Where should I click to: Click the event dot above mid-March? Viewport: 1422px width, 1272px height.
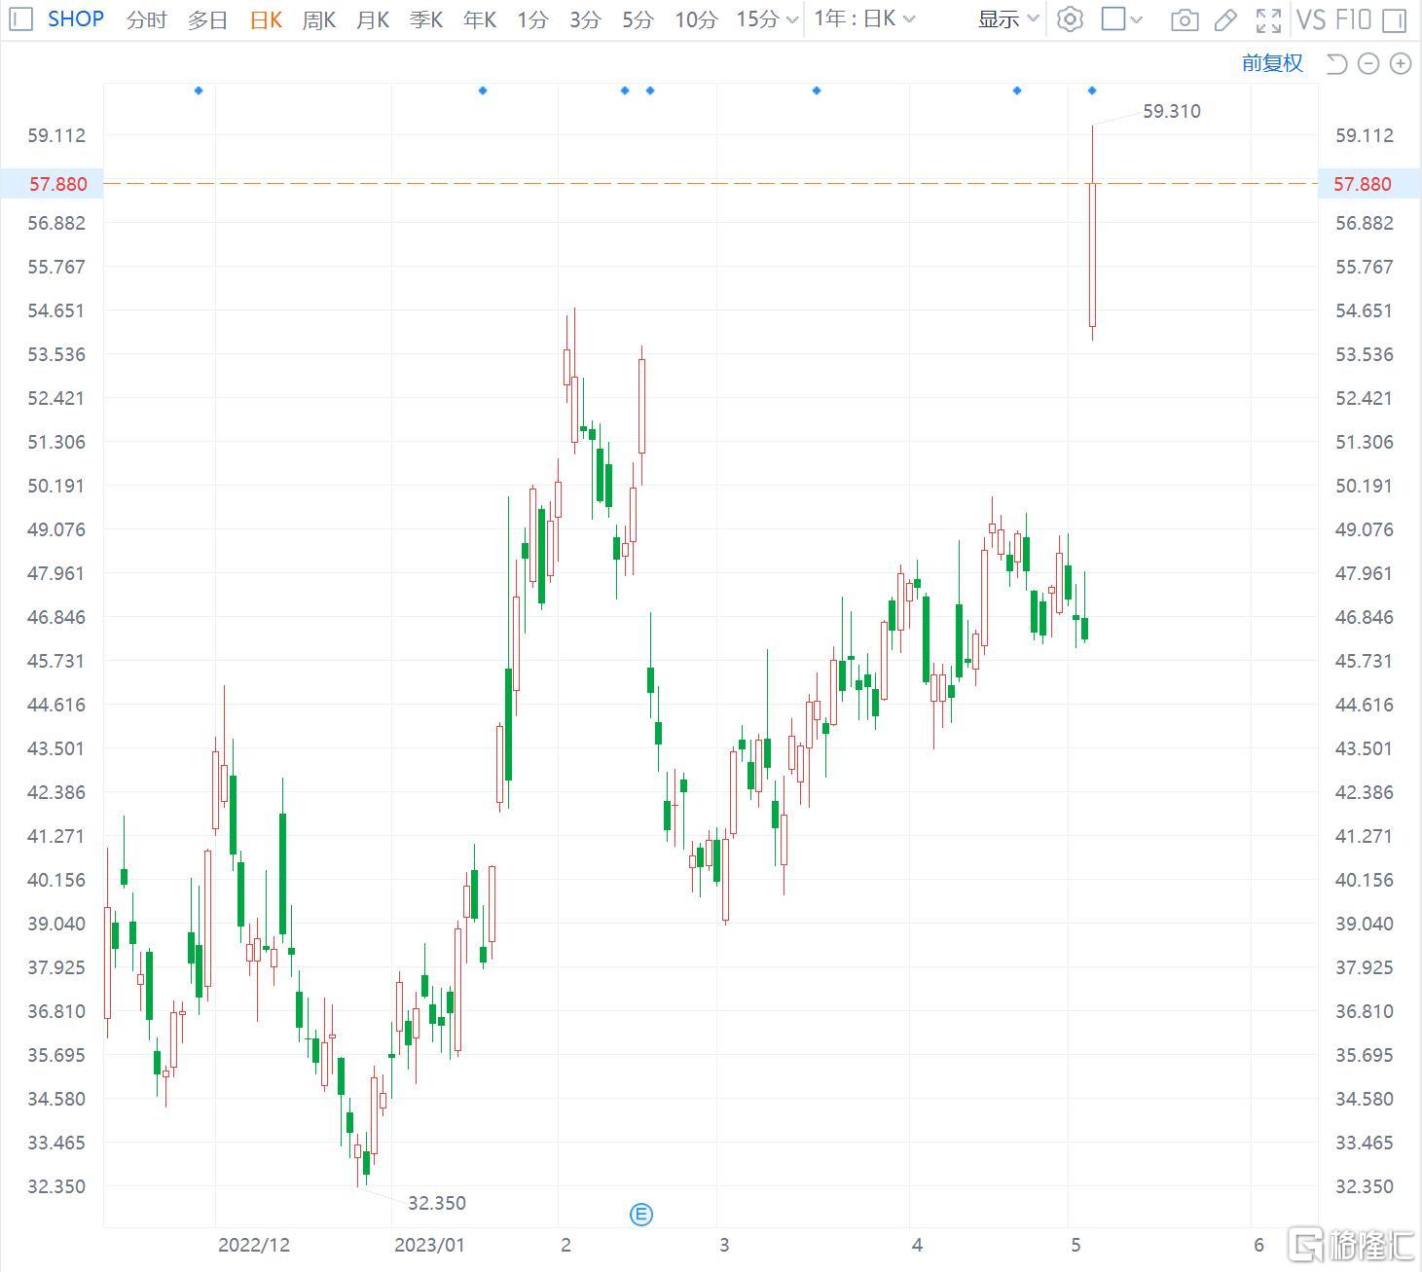[817, 91]
